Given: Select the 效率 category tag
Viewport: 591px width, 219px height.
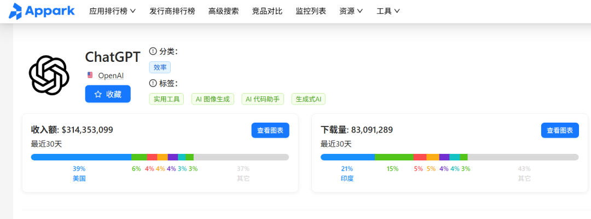Looking at the screenshot, I should (x=160, y=67).
